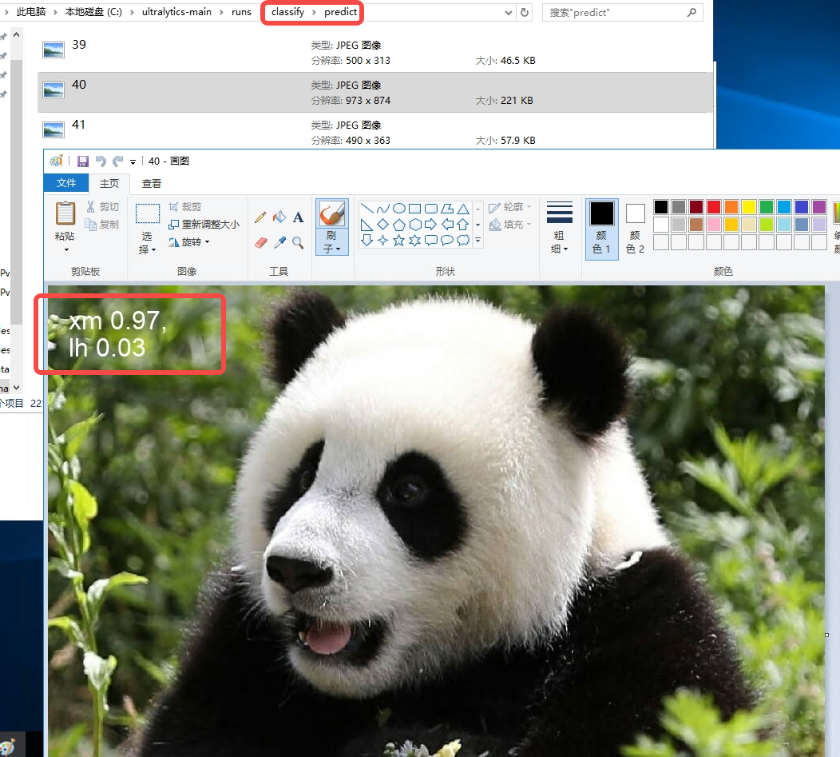Click the Redo arrow in quick access toolbar
The width and height of the screenshot is (840, 757).
(118, 161)
